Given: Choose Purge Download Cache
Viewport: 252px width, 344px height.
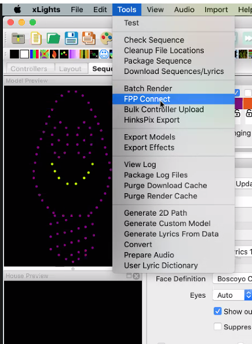Looking at the screenshot, I should click(173, 186).
